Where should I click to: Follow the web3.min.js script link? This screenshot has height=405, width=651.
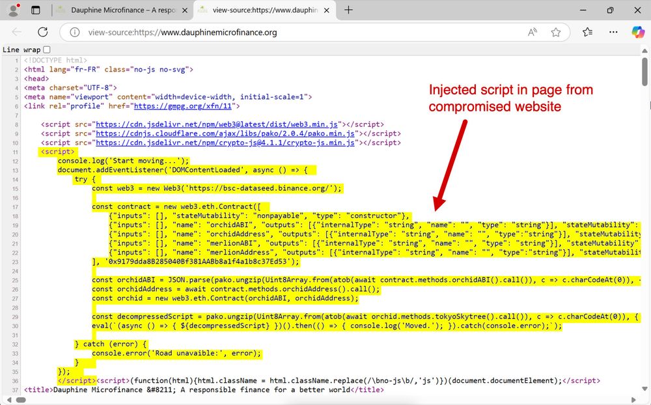click(217, 124)
